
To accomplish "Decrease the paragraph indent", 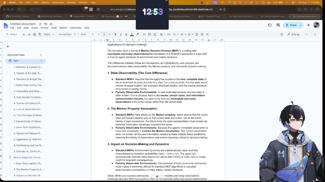I will pos(197,34).
